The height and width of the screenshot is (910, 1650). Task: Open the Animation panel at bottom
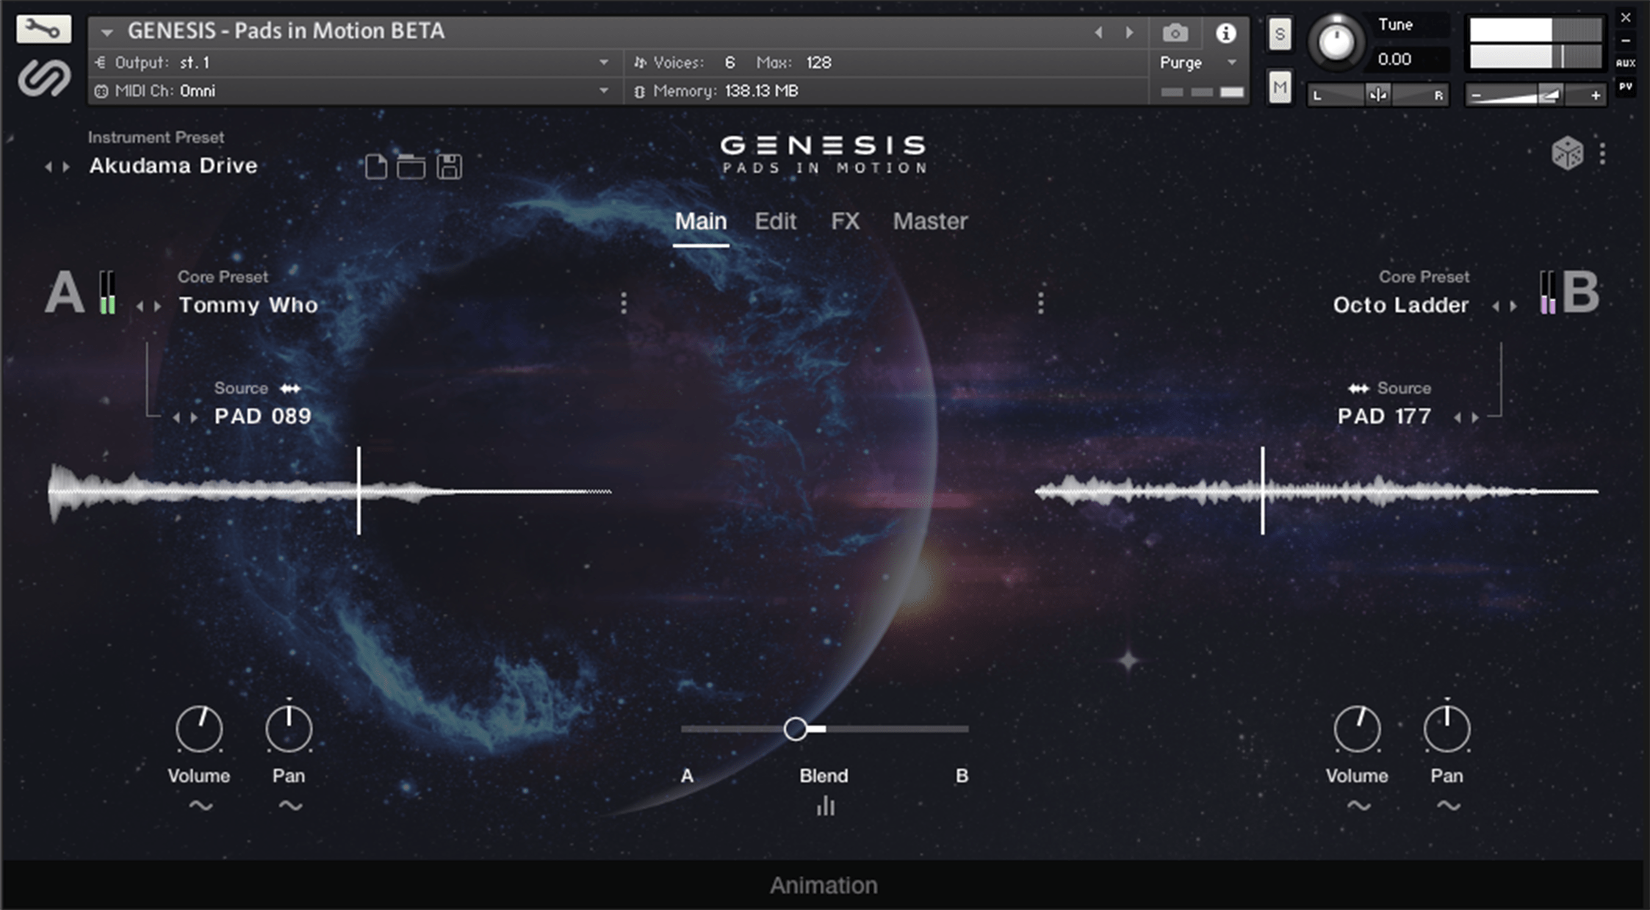pos(824,885)
